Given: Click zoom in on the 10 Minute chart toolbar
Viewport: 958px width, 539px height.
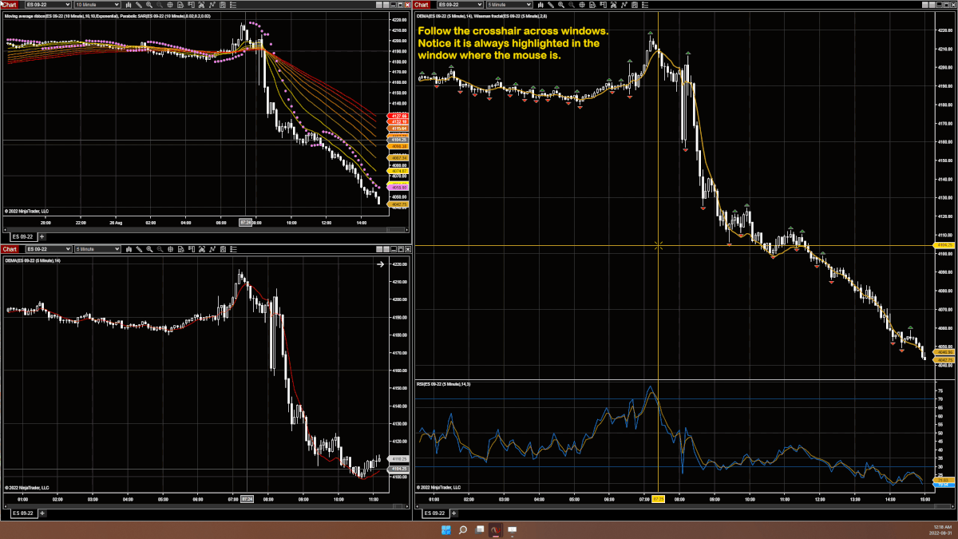Looking at the screenshot, I should (x=148, y=5).
